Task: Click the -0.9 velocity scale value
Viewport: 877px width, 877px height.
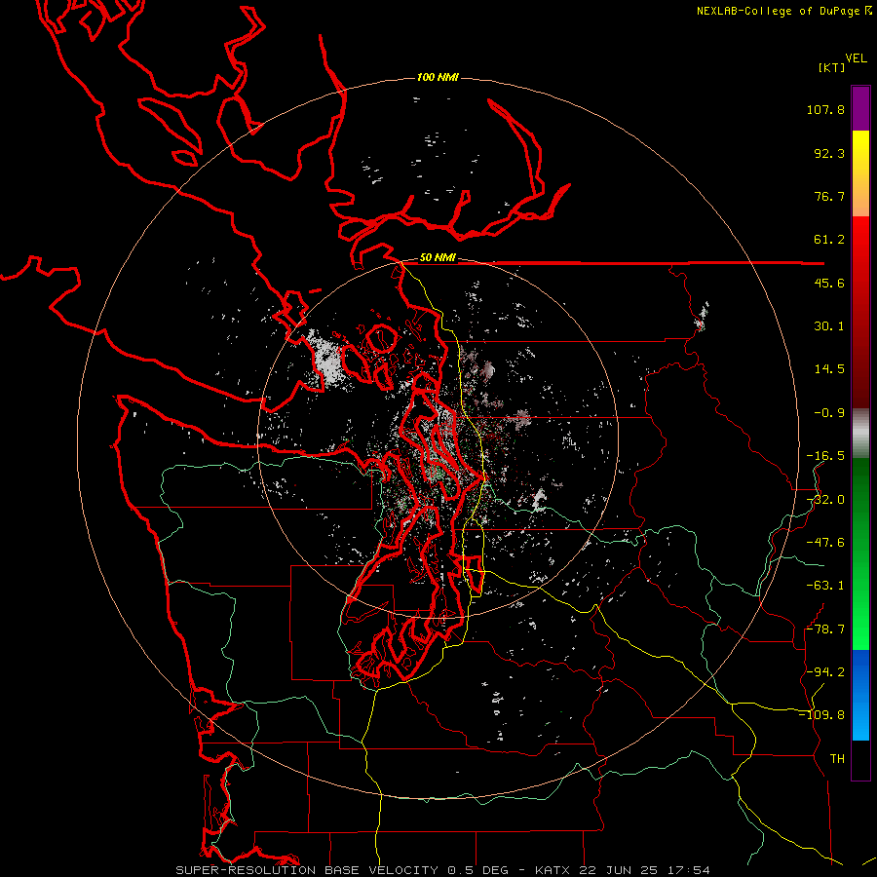Action: (x=829, y=413)
